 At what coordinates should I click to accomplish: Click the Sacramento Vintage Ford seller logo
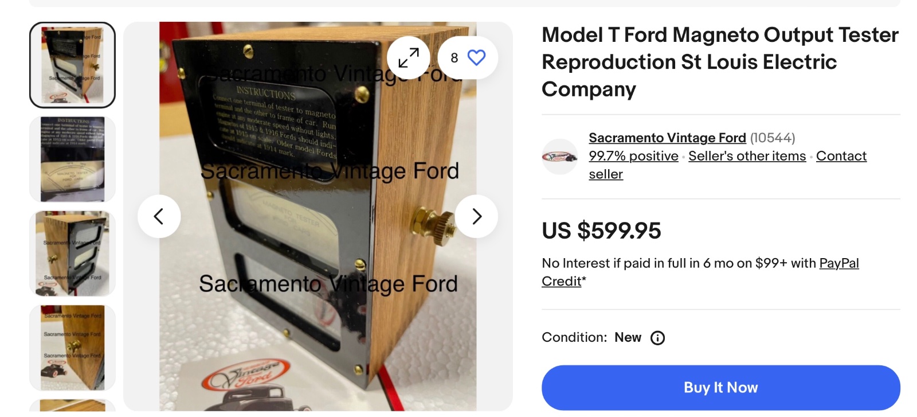coord(559,157)
